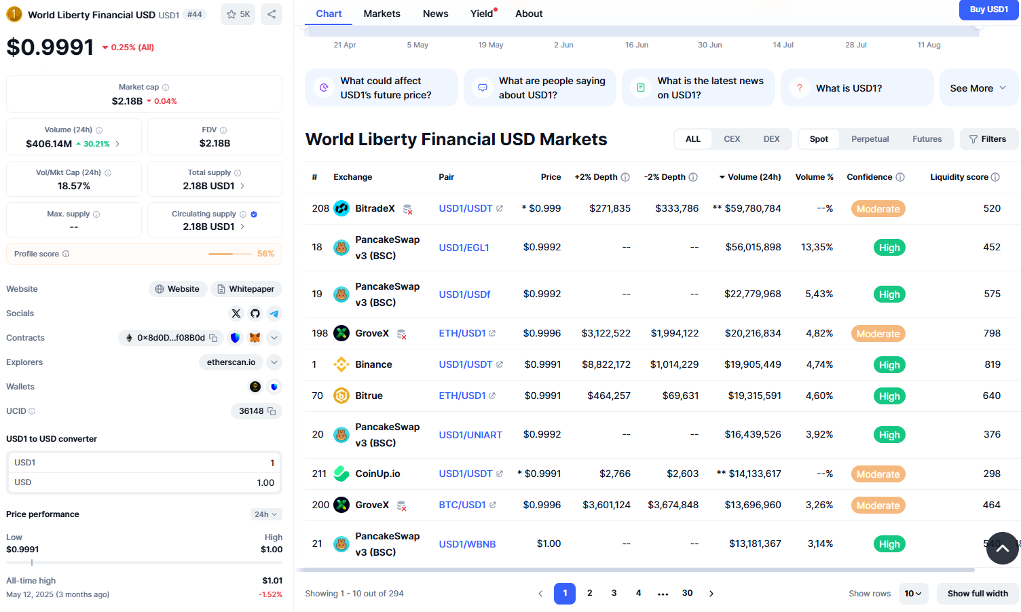The width and height of the screenshot is (1021, 612).
Task: Click the USD converter input field
Action: click(x=144, y=482)
